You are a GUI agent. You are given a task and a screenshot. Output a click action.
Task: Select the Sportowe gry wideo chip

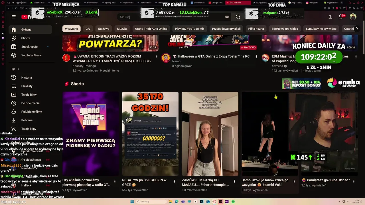point(285,29)
